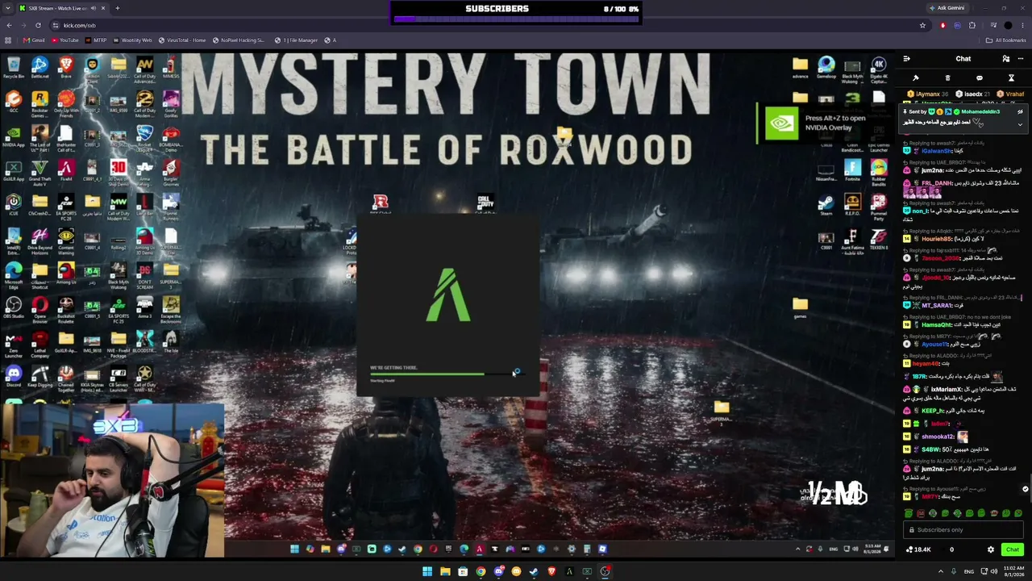The height and width of the screenshot is (581, 1032).
Task: Open the Gmail bookmark
Action: 35,40
